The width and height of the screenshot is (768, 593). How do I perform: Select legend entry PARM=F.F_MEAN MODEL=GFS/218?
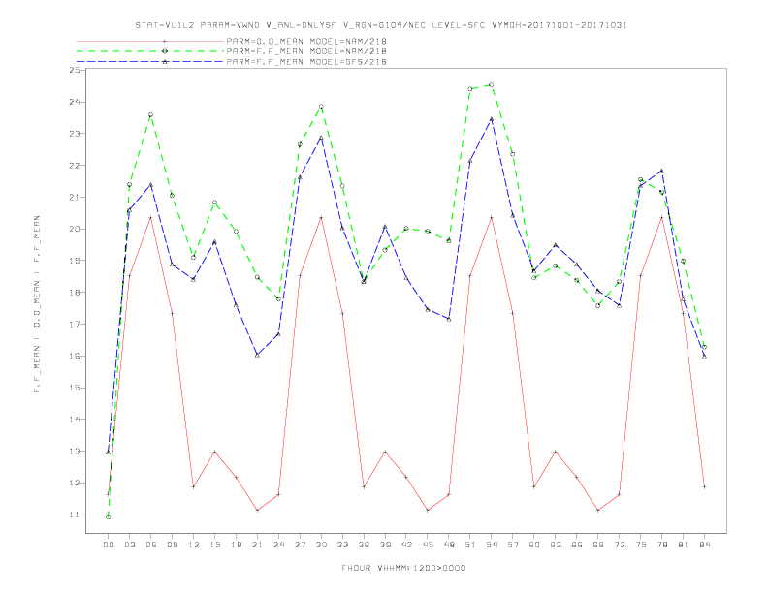tap(306, 62)
